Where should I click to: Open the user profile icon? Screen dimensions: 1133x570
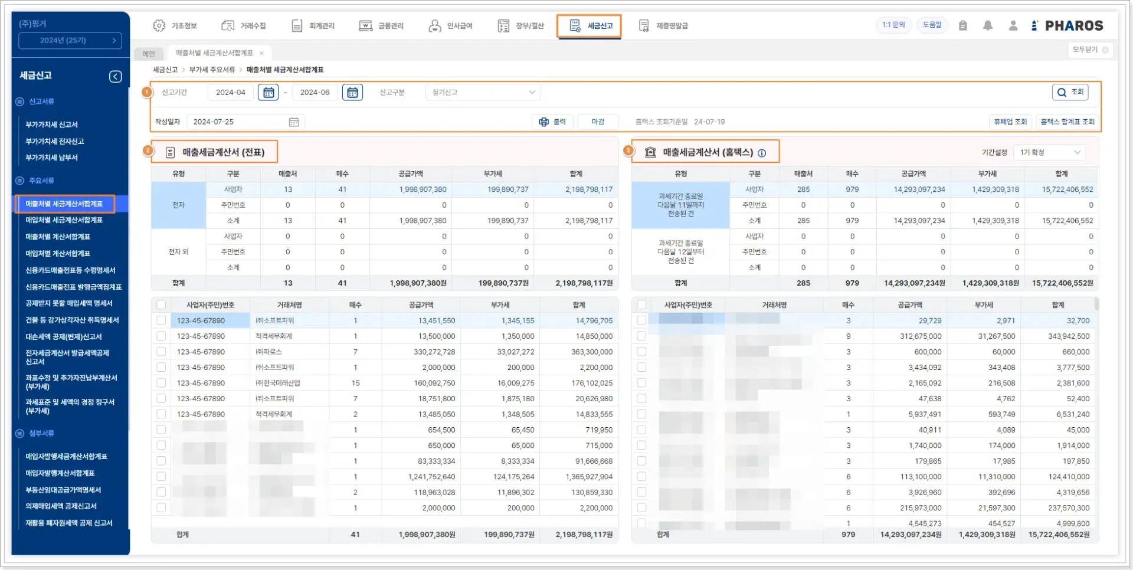tap(1013, 25)
